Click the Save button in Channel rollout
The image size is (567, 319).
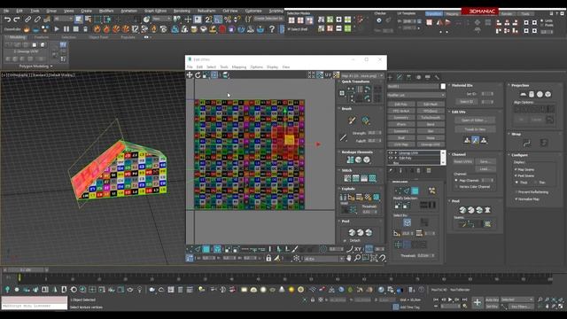pyautogui.click(x=485, y=161)
